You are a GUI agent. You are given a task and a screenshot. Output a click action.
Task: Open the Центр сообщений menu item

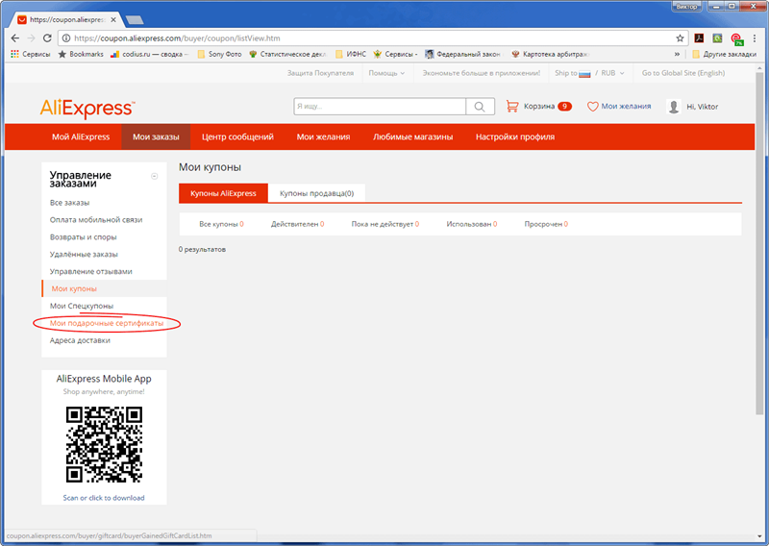[237, 137]
